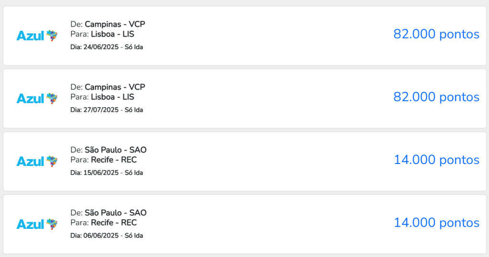Click the date text 'Dia: 06/06/2025 - Só Ida'
Screen dimensions: 489x257
[x=106, y=236]
